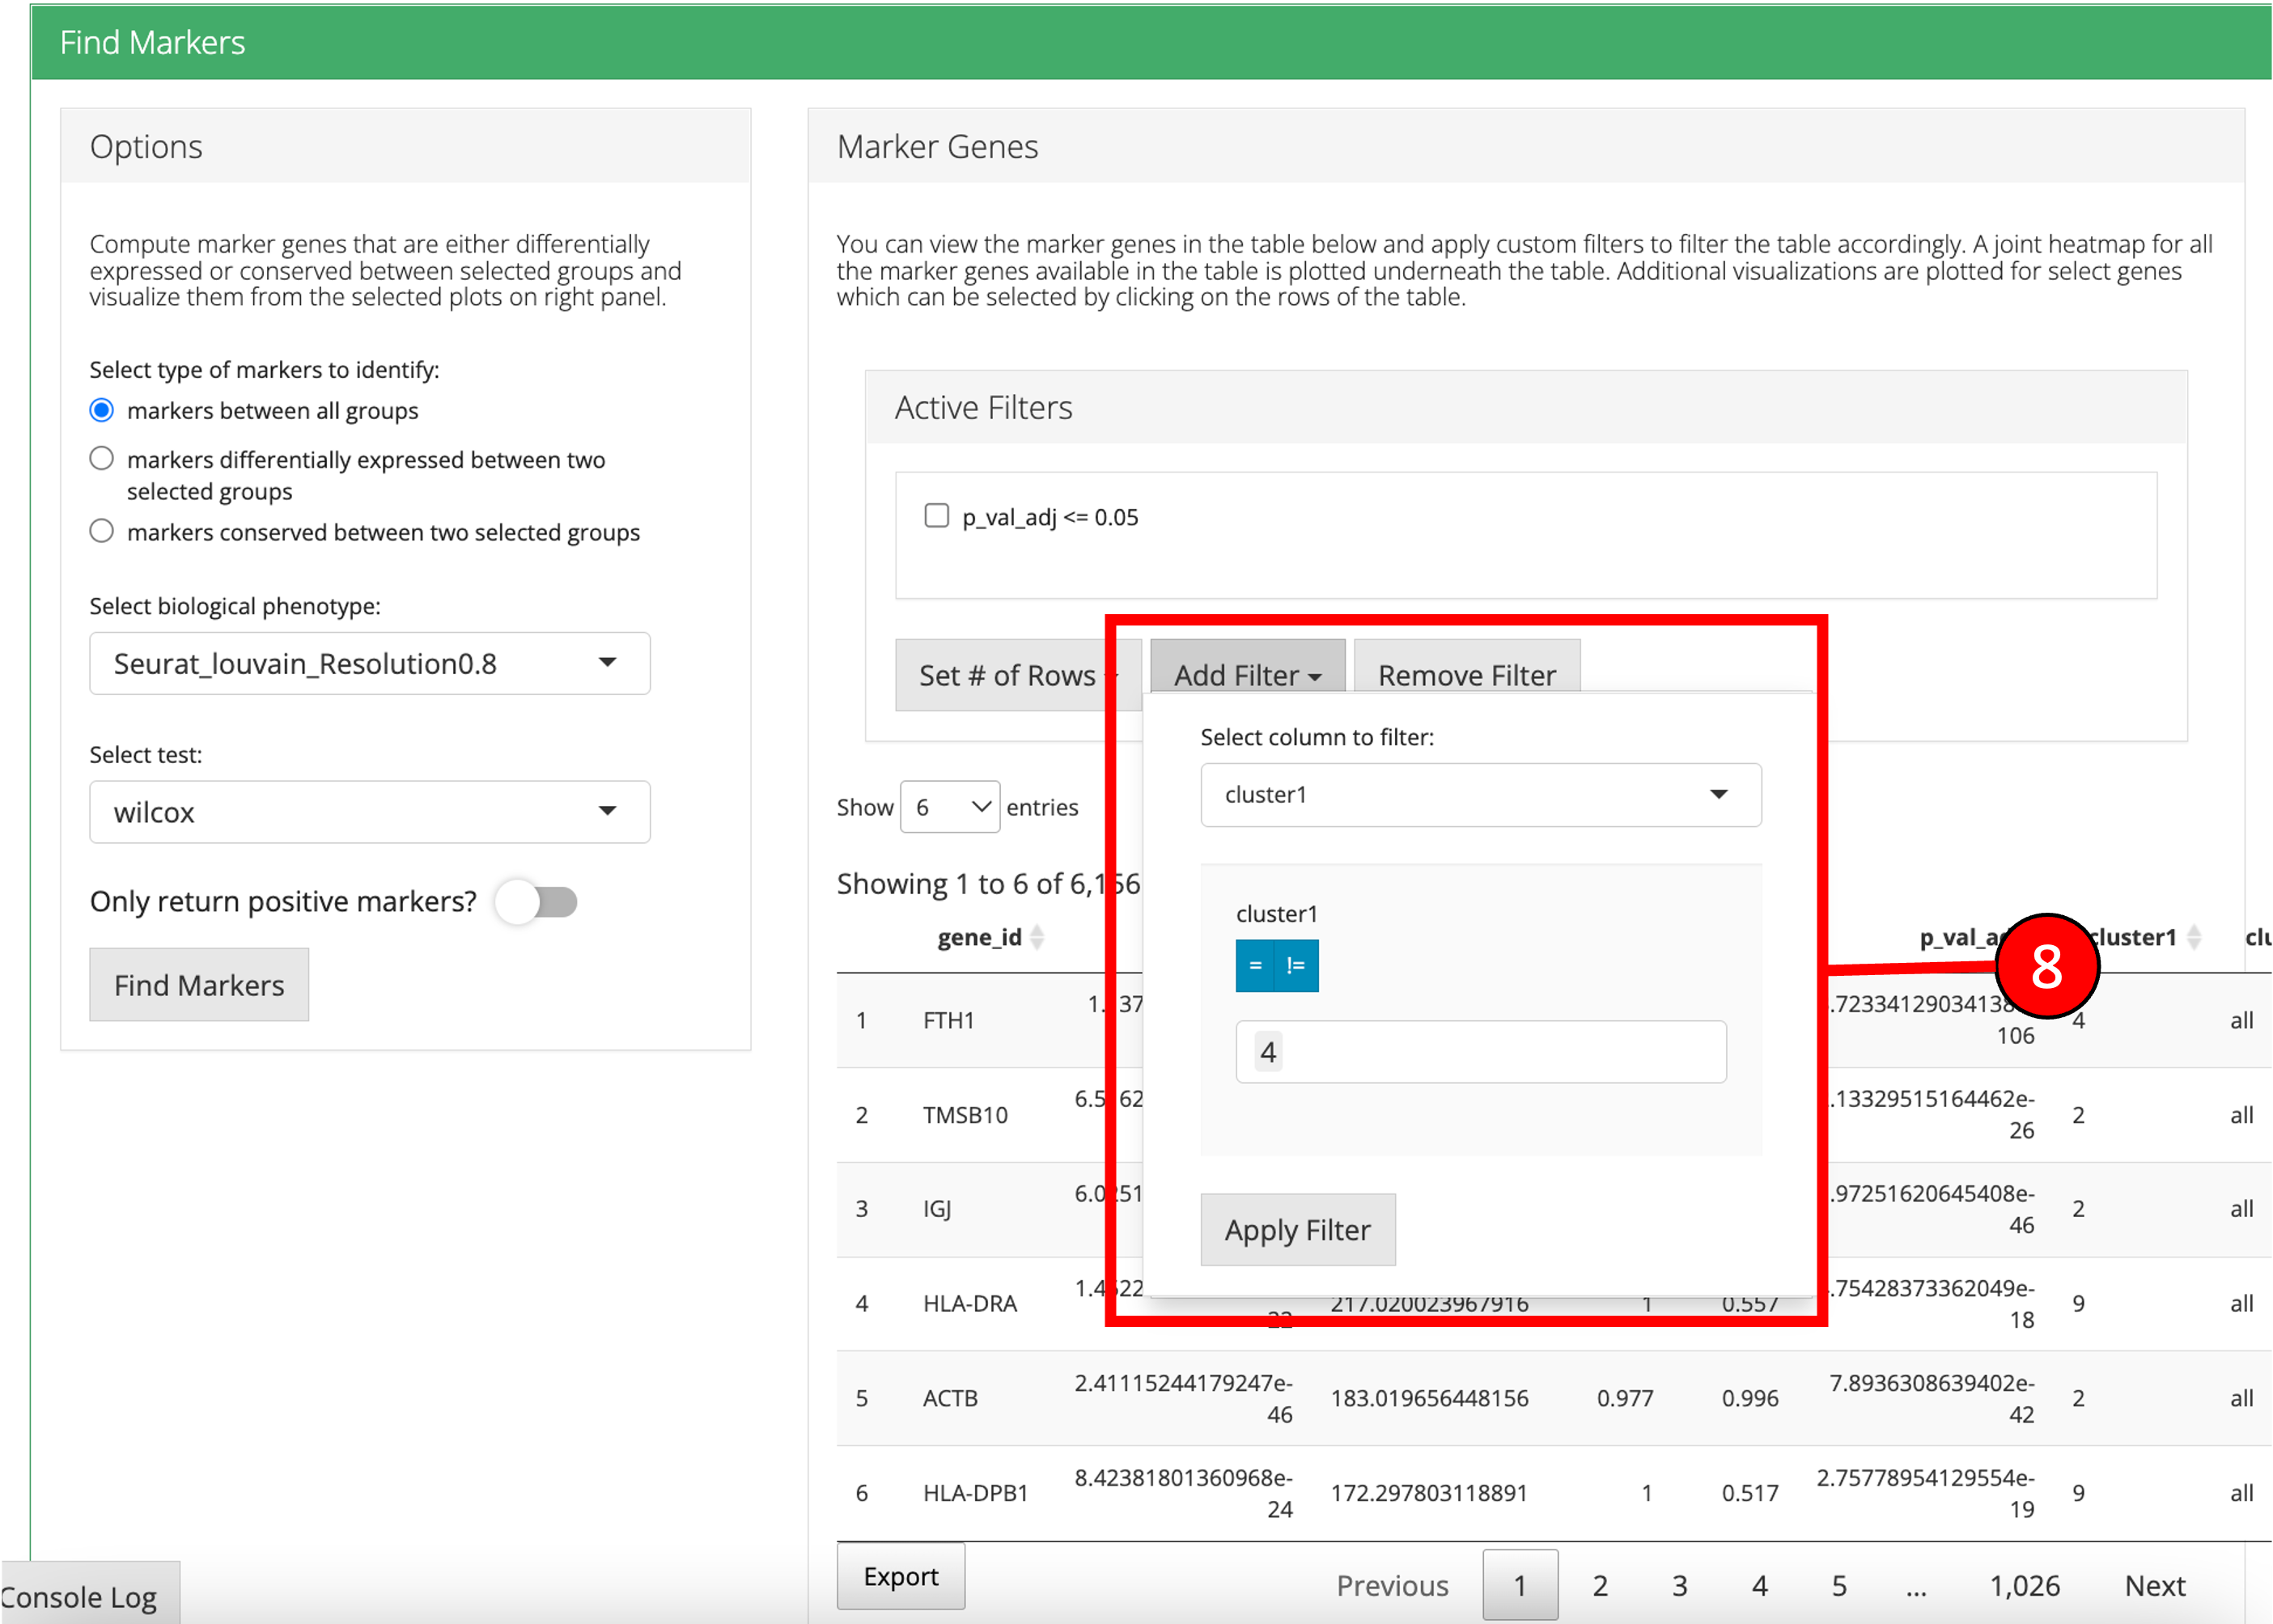Click the Apply Filter button

tap(1297, 1229)
